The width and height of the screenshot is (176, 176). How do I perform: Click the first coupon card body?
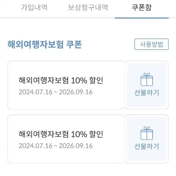(66, 85)
